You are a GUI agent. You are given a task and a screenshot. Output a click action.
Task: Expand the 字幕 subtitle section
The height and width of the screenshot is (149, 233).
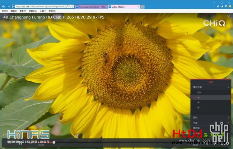[x=211, y=123]
